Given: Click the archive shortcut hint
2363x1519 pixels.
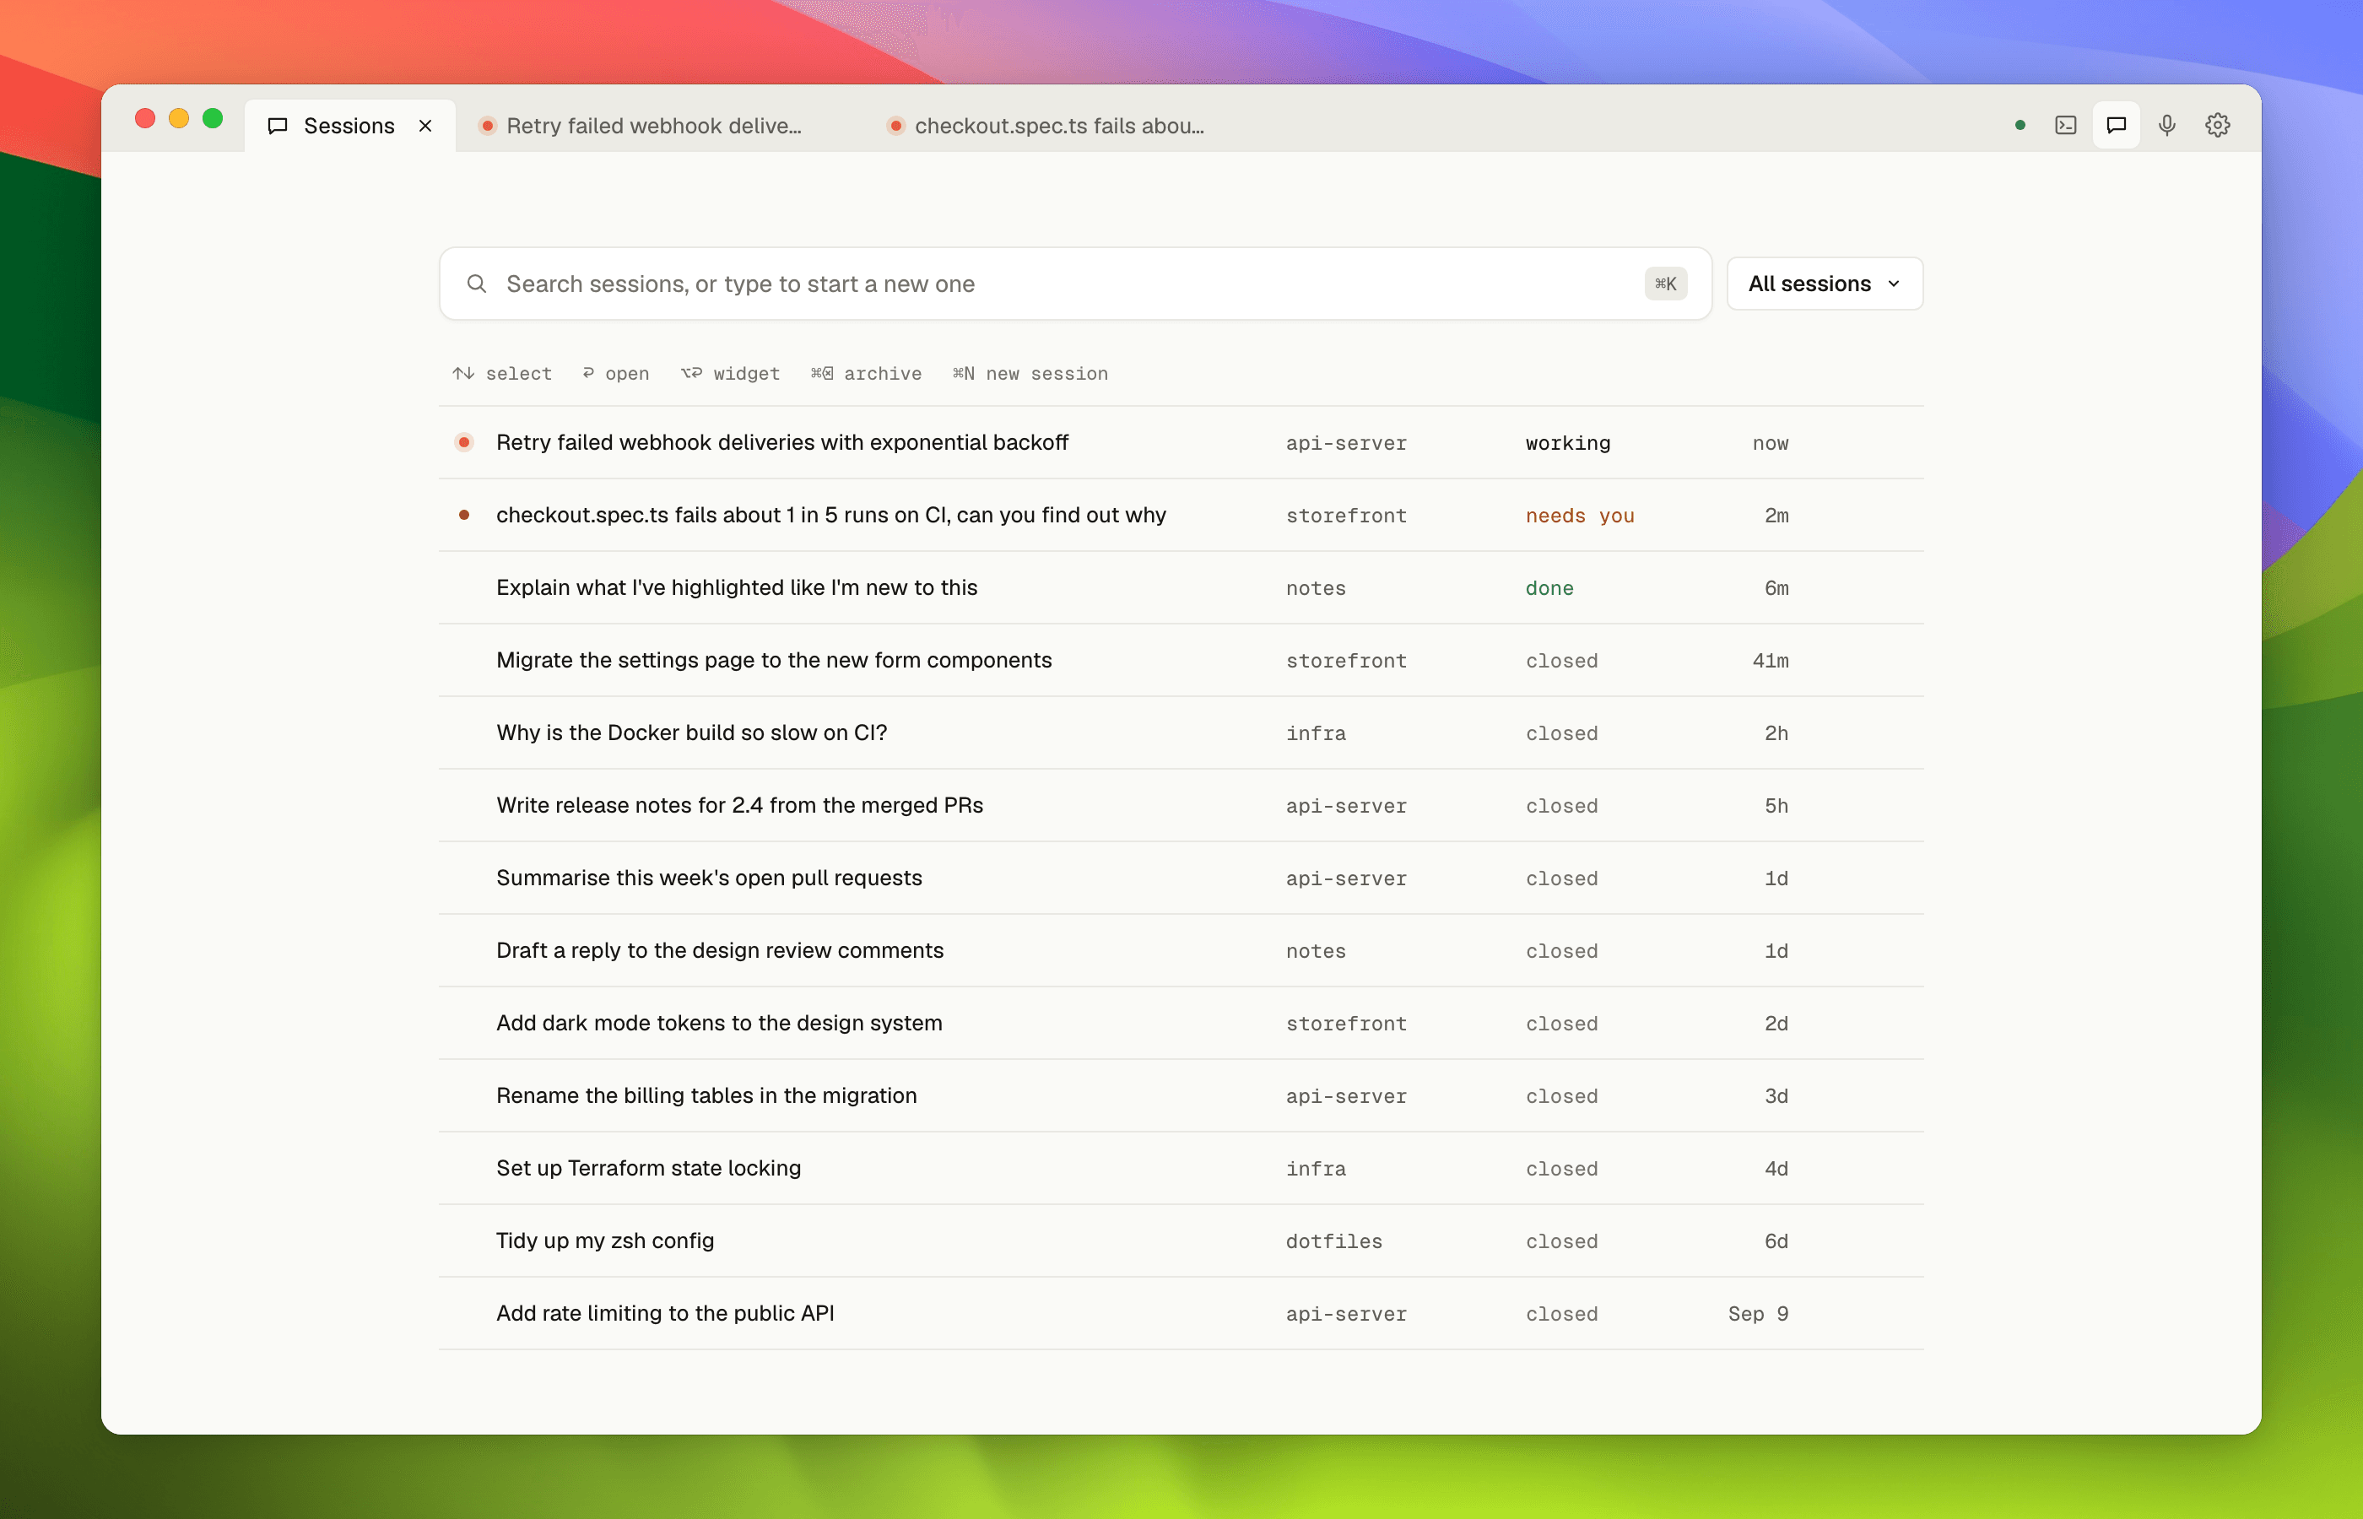Looking at the screenshot, I should [866, 374].
